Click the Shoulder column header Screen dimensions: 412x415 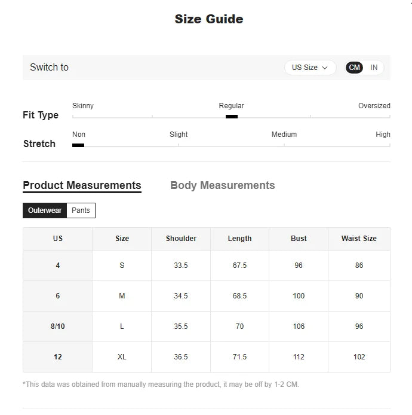tap(181, 239)
